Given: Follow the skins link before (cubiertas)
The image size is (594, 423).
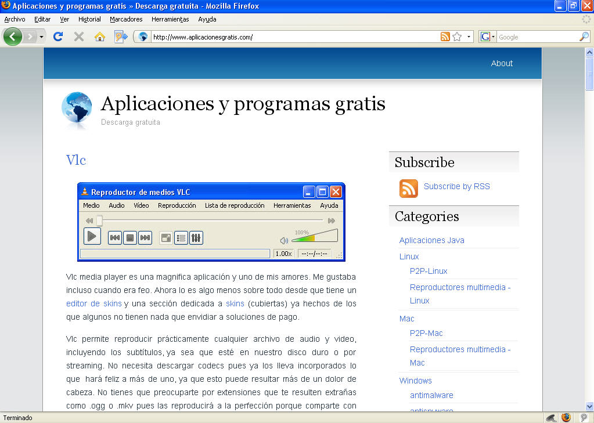Looking at the screenshot, I should click(x=235, y=303).
